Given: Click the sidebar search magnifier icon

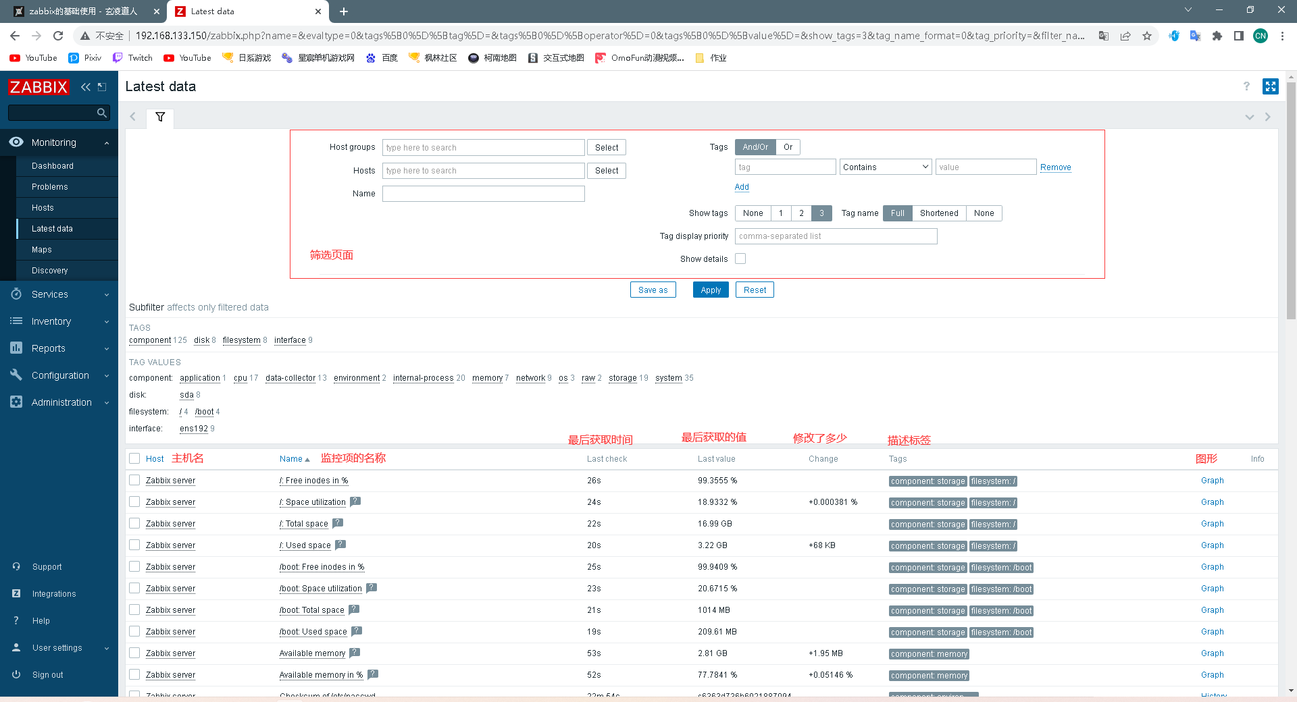Looking at the screenshot, I should [101, 113].
